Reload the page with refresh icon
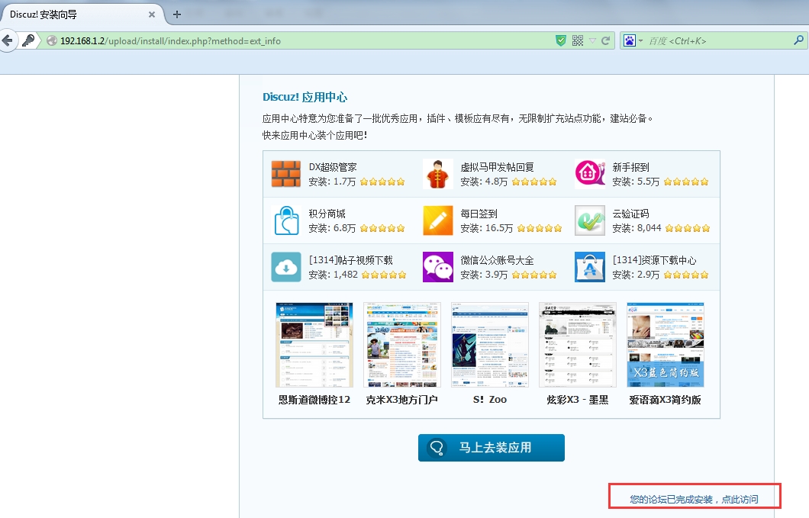The height and width of the screenshot is (518, 809). [606, 40]
